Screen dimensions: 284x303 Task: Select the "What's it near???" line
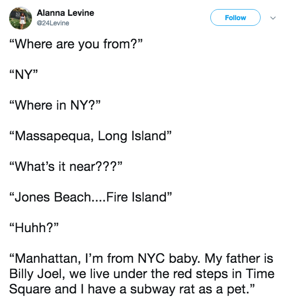click(66, 167)
